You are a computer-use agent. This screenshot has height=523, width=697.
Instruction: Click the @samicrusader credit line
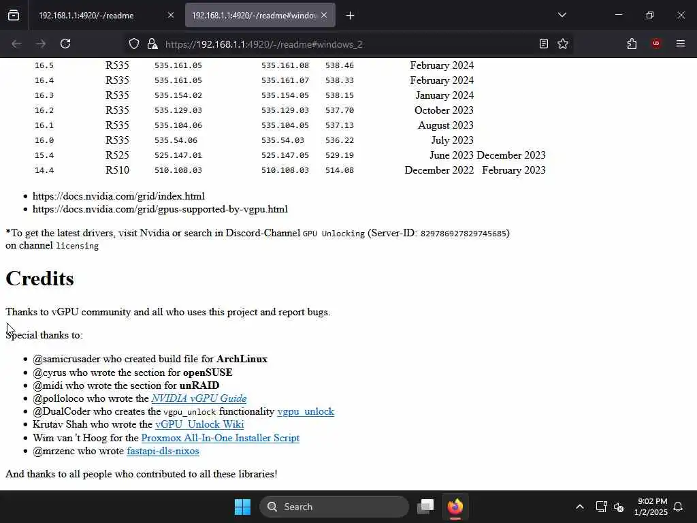150,359
